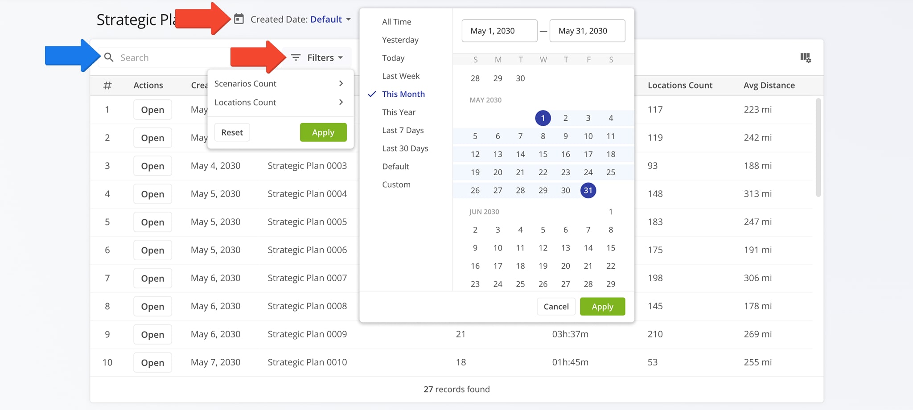Select April 30 in the calendar

tap(520, 78)
